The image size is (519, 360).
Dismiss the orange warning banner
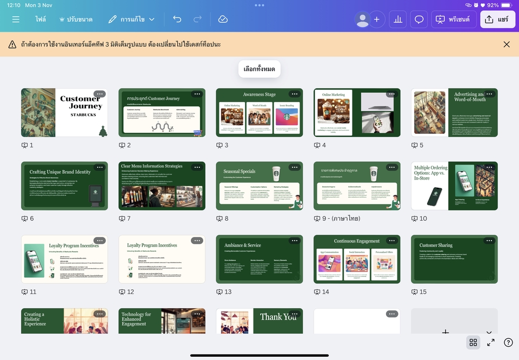click(507, 44)
